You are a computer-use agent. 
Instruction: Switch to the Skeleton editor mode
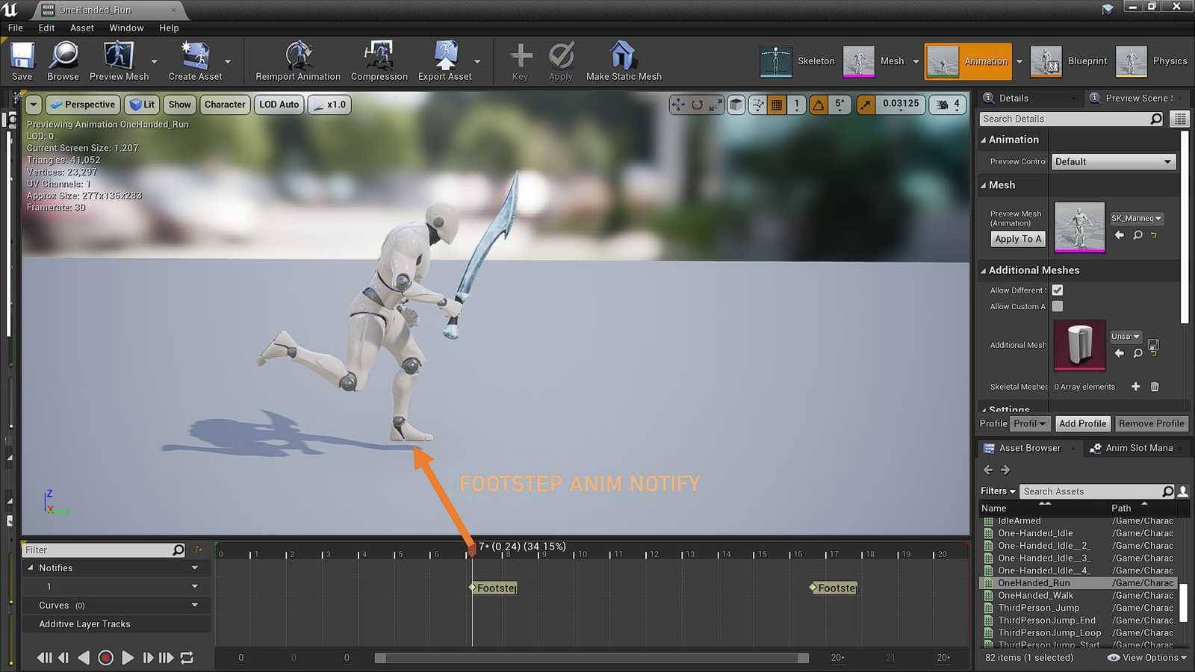(x=797, y=61)
